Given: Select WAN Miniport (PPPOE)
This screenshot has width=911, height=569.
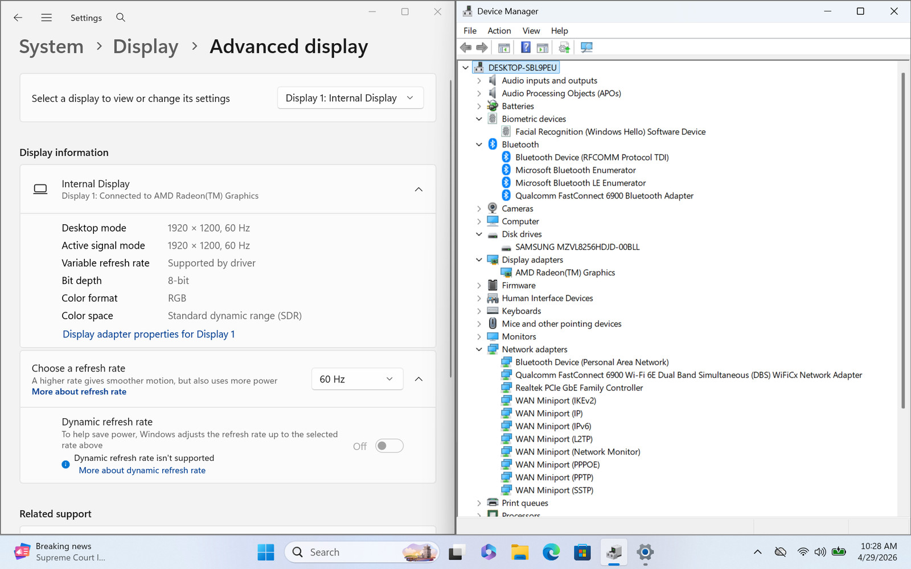Looking at the screenshot, I should coord(557,465).
